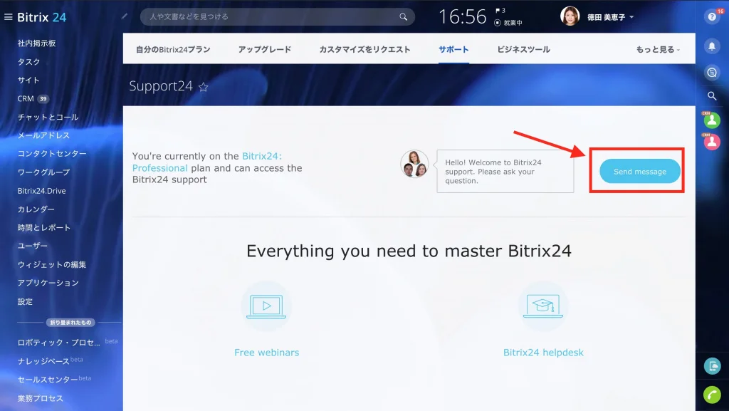Open the Bitrix24 helpdesk link

click(543, 353)
